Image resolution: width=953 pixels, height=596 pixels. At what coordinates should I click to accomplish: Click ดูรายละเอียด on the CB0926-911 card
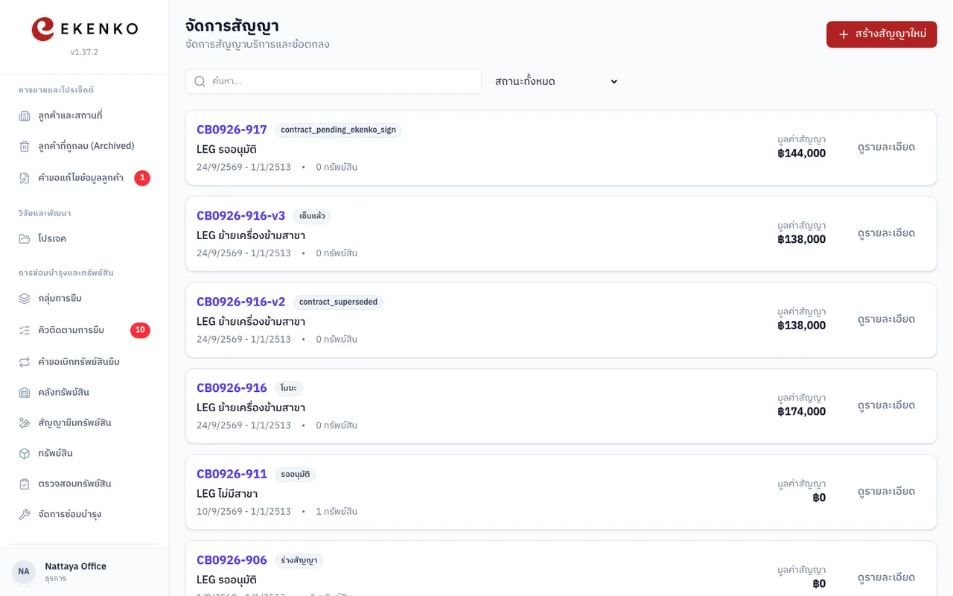[x=886, y=492]
